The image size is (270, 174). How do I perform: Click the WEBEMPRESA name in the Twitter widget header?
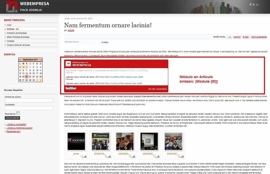pyautogui.click(x=82, y=65)
